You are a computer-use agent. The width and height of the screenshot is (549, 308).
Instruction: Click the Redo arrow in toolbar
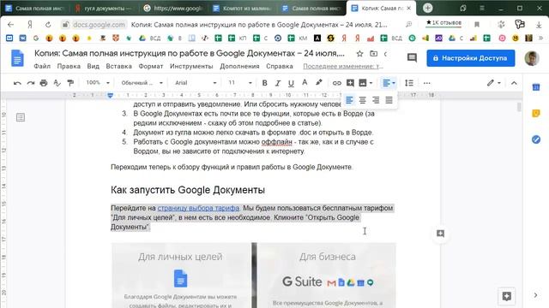pyautogui.click(x=31, y=83)
